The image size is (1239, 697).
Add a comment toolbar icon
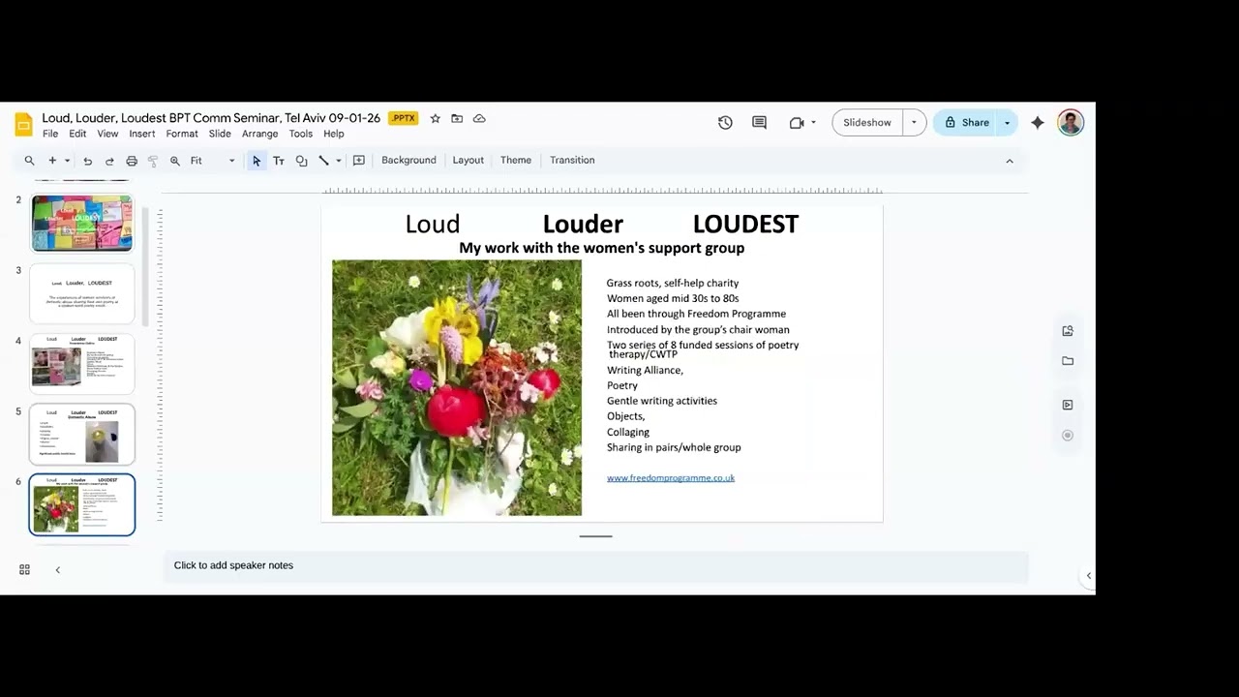coord(359,161)
